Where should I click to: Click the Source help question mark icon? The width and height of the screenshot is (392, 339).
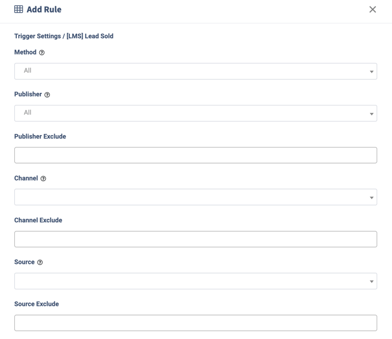[x=40, y=262]
